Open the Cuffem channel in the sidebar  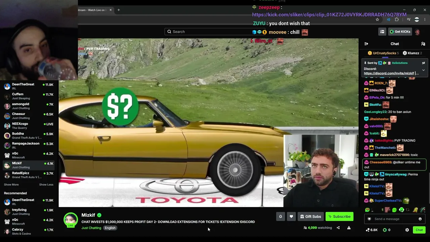click(29, 96)
